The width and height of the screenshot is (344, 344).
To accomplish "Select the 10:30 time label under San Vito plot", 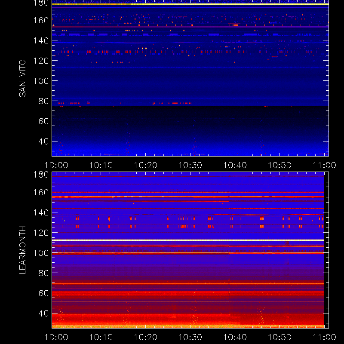I will point(190,165).
